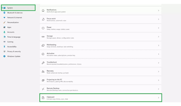Expand the Projecting to this PC chevron
Viewport: 181px width, 106px height.
click(x=159, y=80)
